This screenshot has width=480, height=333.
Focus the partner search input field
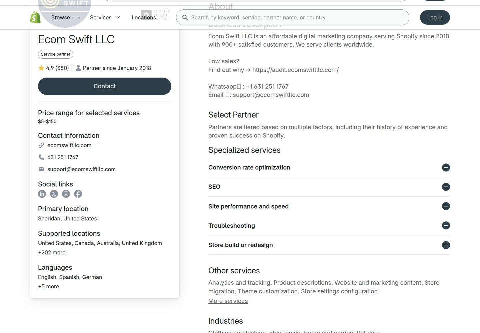tap(293, 17)
